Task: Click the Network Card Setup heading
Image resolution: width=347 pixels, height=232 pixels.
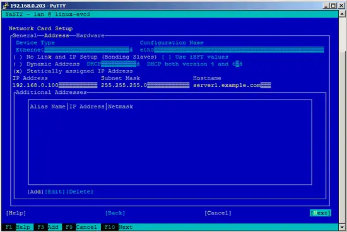Action: pyautogui.click(x=41, y=28)
